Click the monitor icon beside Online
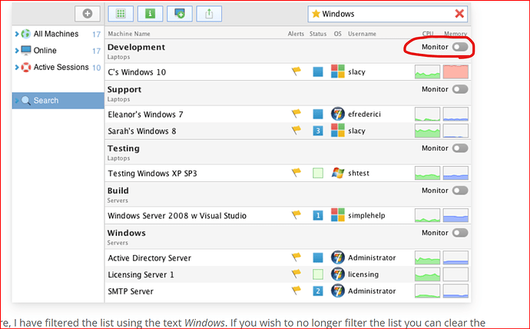530x329 pixels. 26,51
